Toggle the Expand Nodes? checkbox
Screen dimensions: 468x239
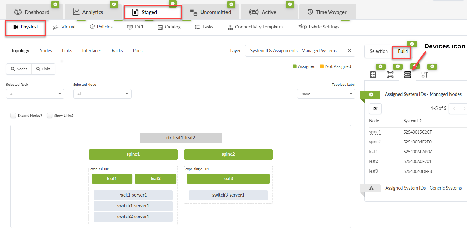(x=13, y=116)
